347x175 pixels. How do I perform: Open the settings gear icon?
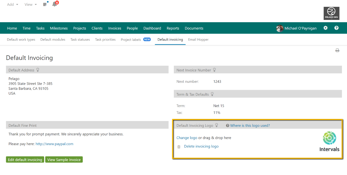(325, 28)
